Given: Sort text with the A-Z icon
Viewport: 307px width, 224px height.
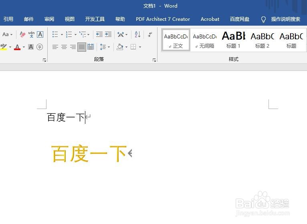Looking at the screenshot, I should tap(137, 34).
